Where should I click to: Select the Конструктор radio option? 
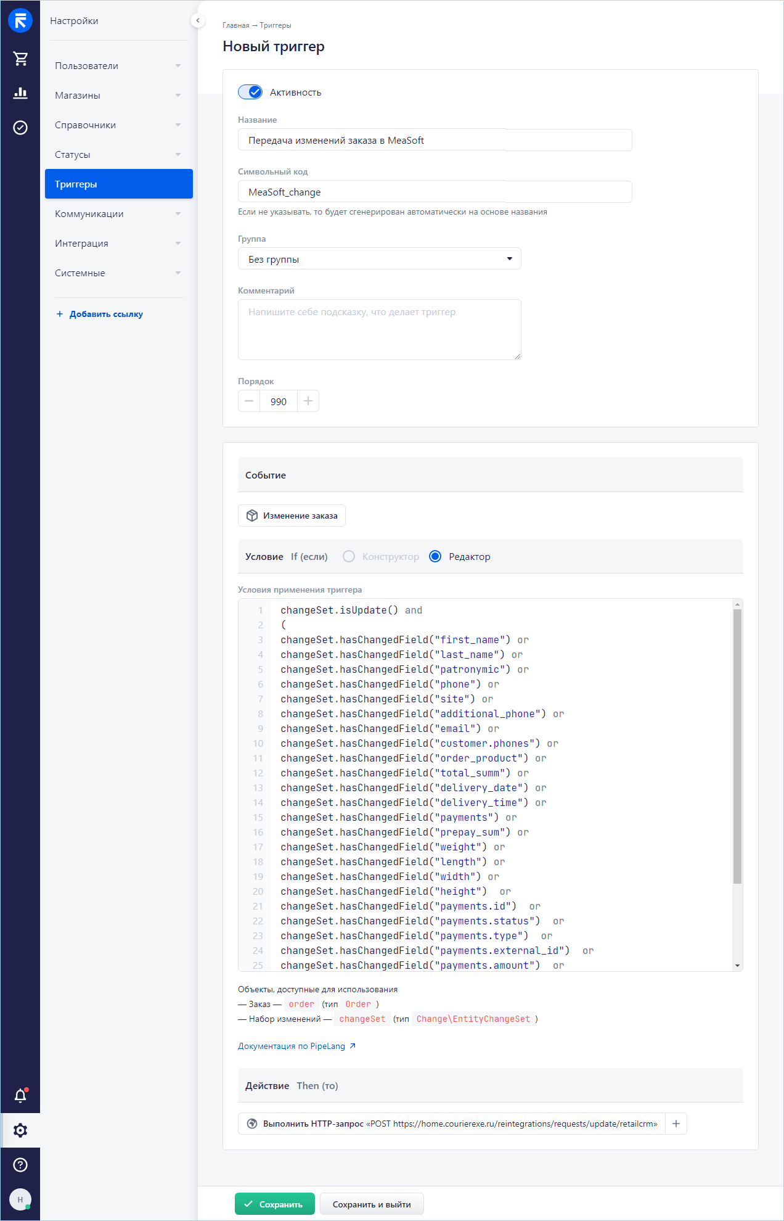point(349,556)
